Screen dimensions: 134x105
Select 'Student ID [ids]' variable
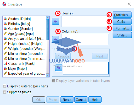point(24,19)
